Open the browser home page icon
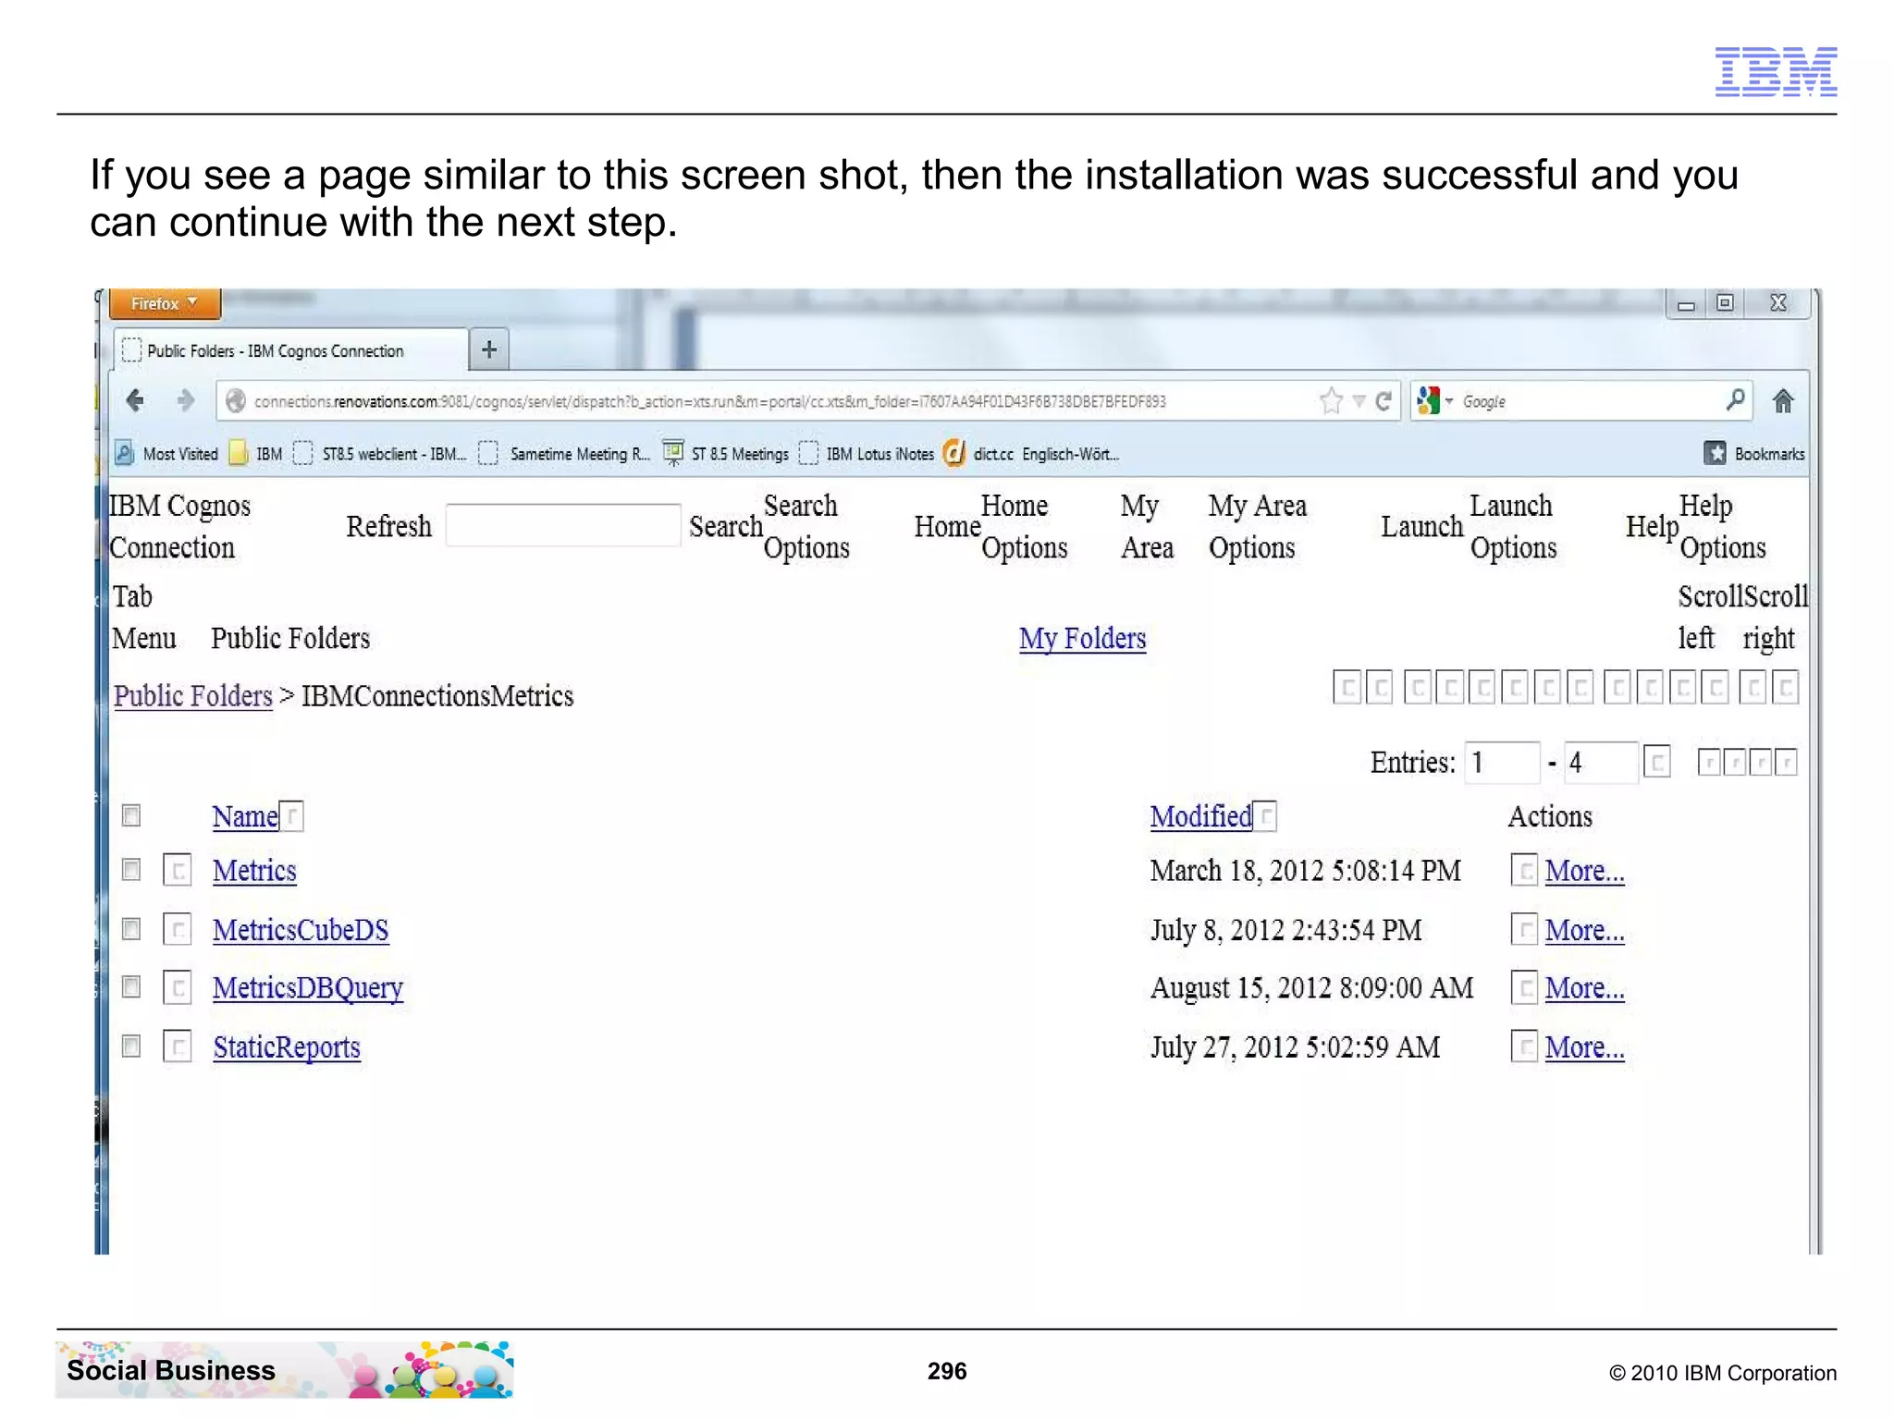1894x1420 pixels. pyautogui.click(x=1783, y=400)
